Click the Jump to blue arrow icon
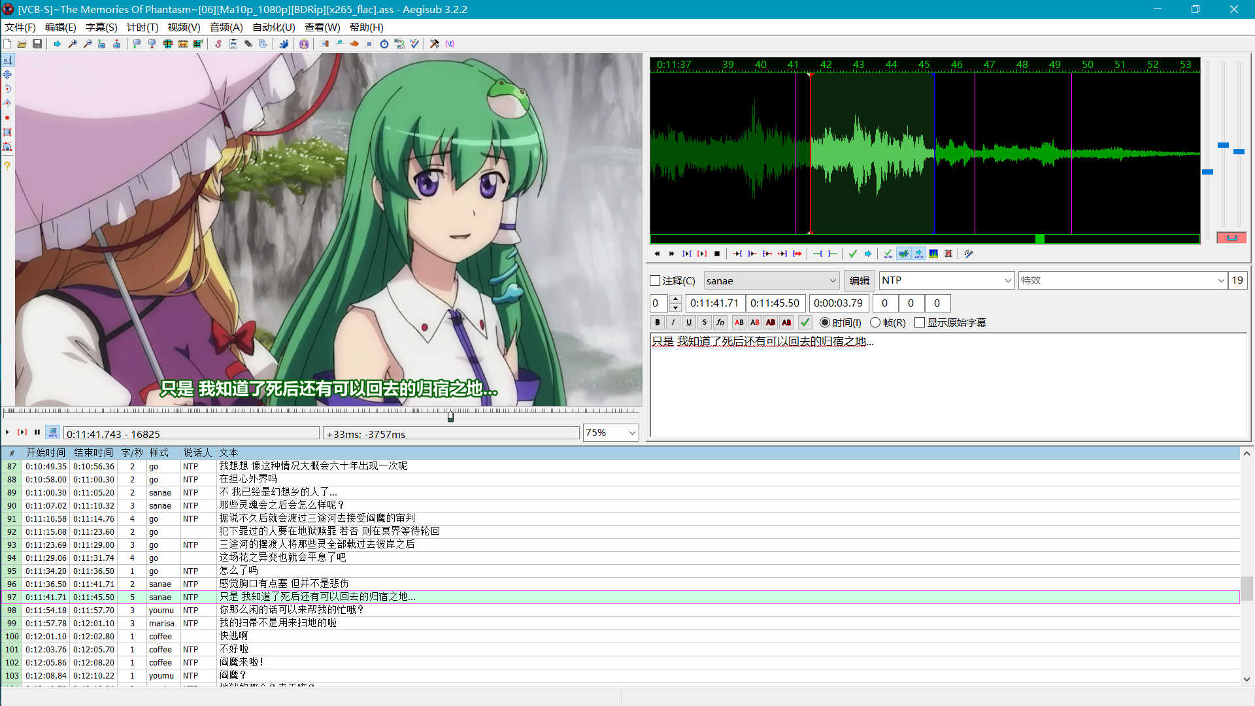1255x706 pixels. point(58,44)
